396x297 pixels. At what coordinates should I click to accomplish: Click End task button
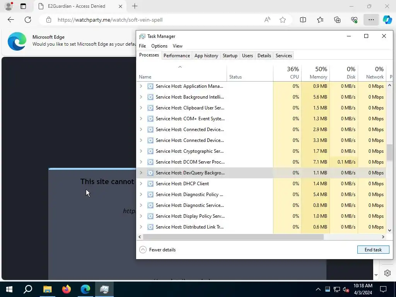point(373,249)
